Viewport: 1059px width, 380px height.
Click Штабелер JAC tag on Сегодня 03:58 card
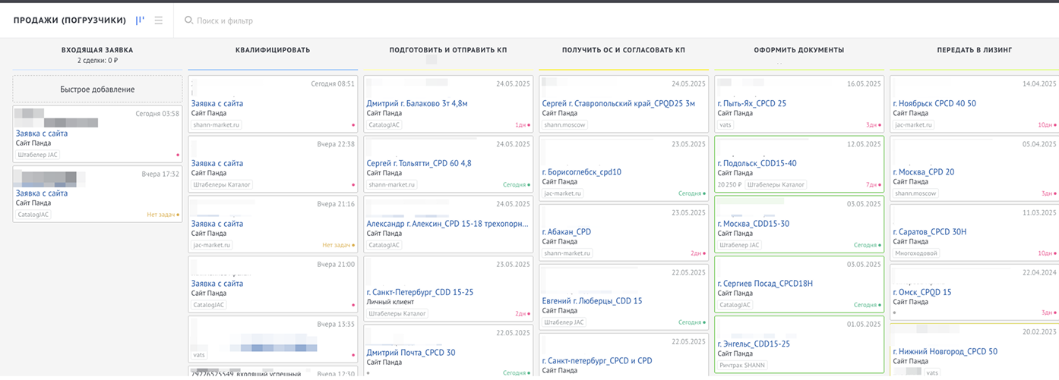(38, 155)
